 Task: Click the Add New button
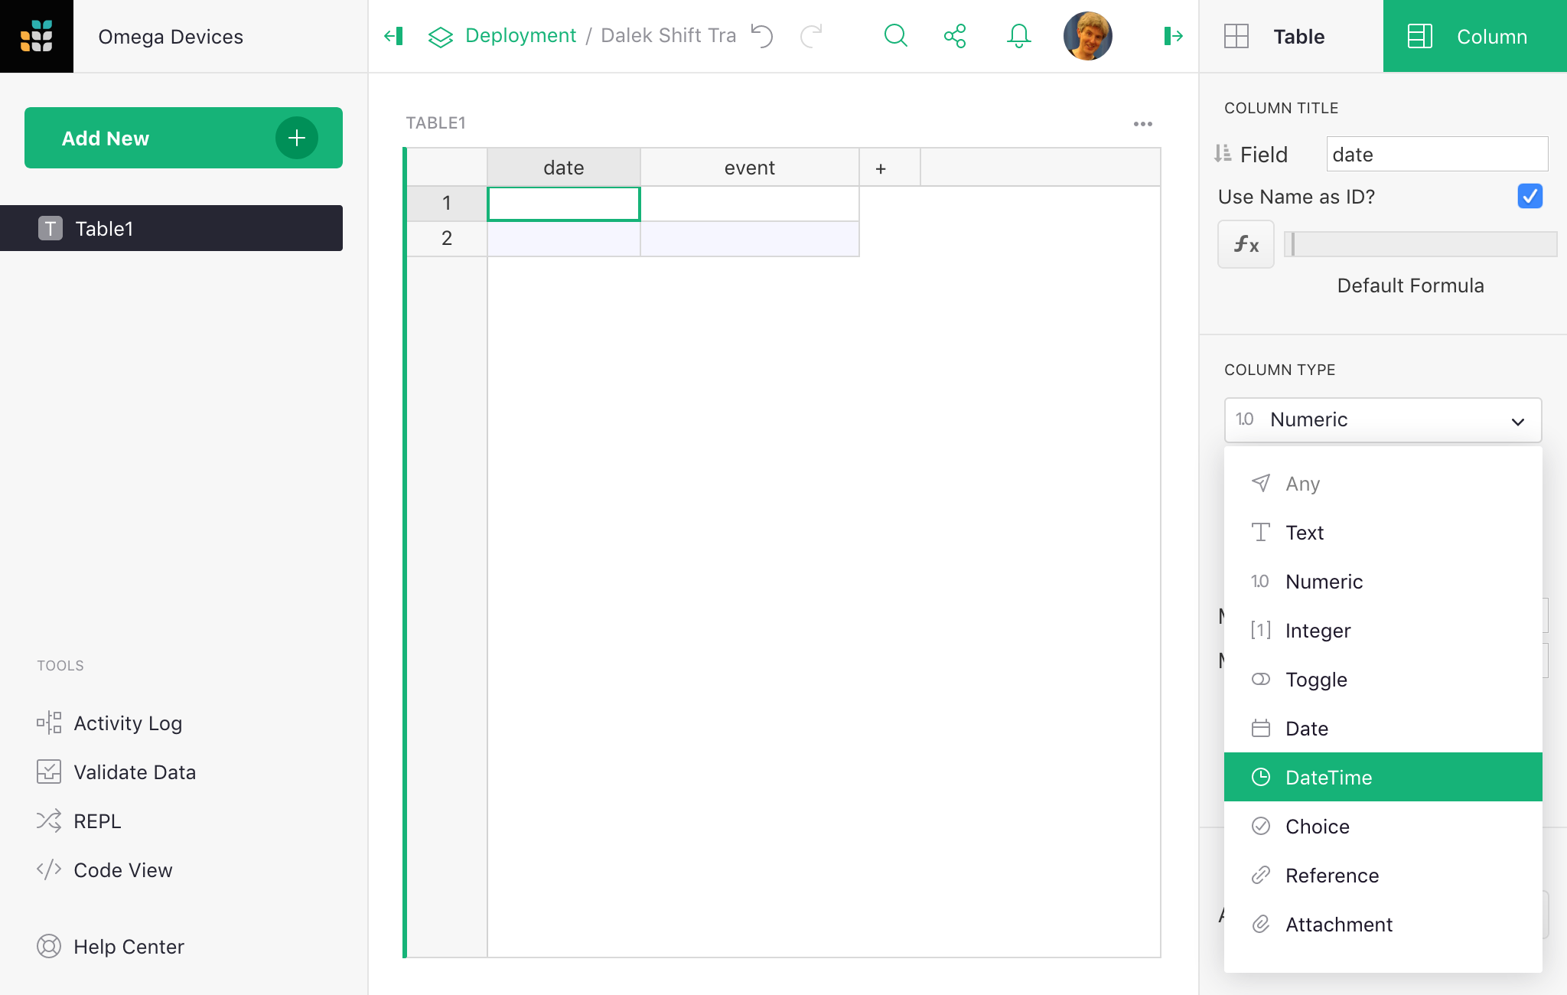(x=183, y=138)
